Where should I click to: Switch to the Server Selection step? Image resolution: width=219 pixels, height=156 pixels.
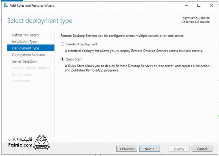pyautogui.click(x=24, y=61)
